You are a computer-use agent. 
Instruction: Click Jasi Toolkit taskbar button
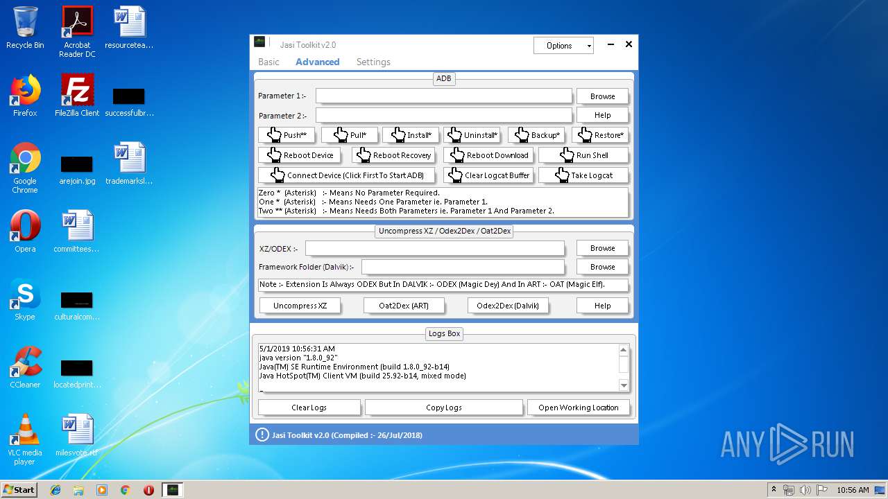pyautogui.click(x=172, y=490)
